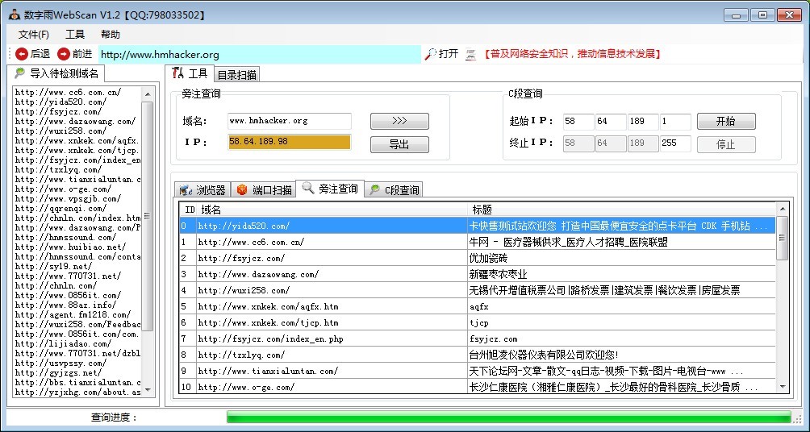Screen dimensions: 810x432
Task: Click the 开始 start button
Action: point(726,121)
